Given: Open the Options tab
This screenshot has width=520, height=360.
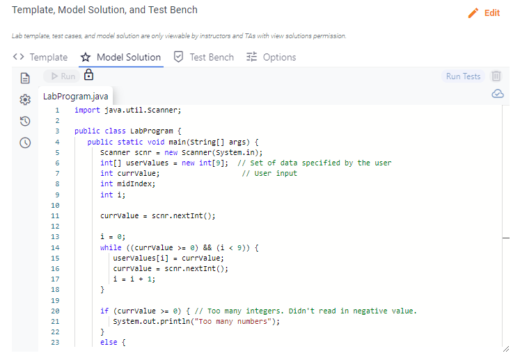Looking at the screenshot, I should tap(271, 57).
